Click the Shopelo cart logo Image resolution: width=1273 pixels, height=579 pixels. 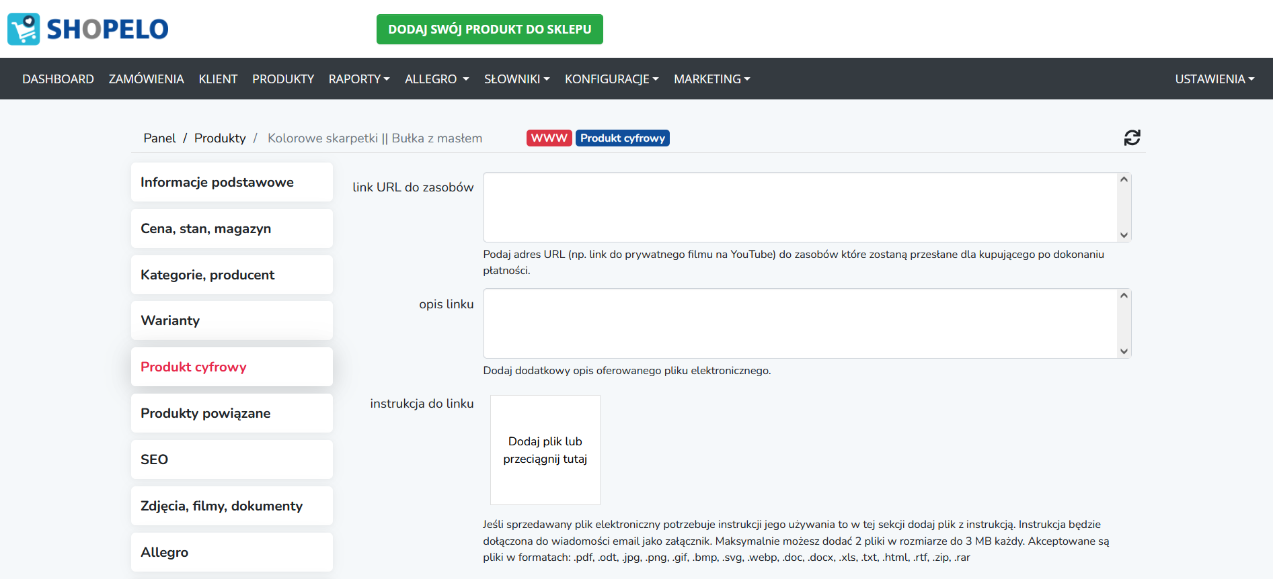(88, 29)
